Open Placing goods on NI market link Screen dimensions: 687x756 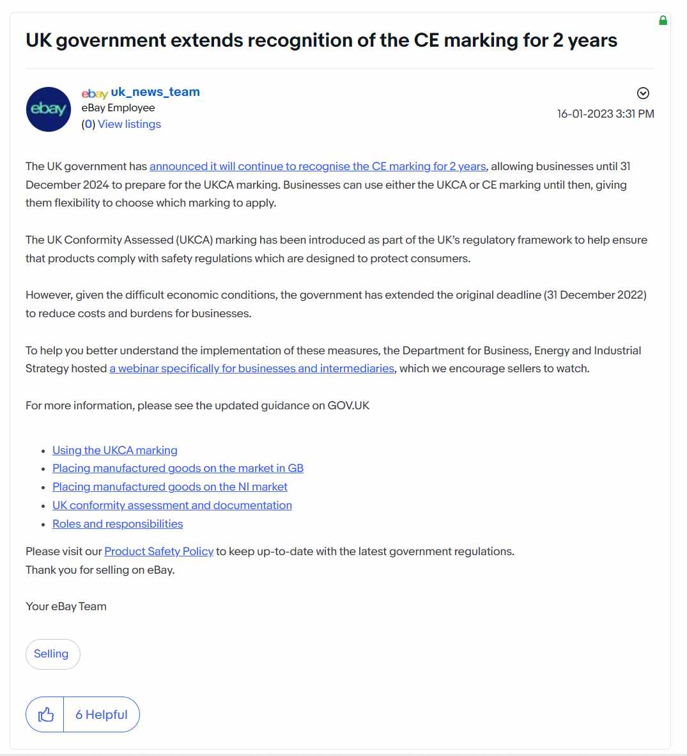(169, 487)
